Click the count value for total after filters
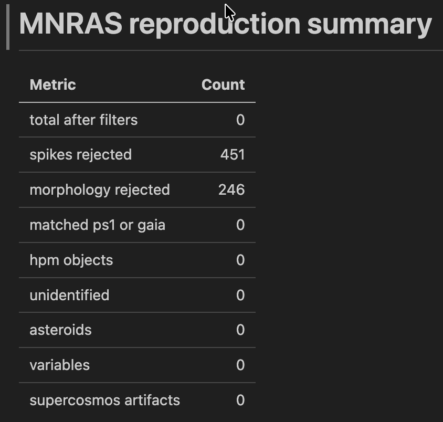The image size is (443, 422). point(240,120)
